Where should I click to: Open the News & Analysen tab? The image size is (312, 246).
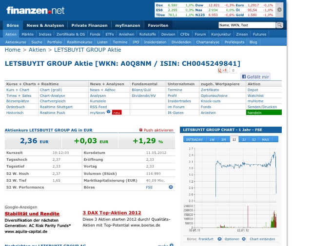45,25
